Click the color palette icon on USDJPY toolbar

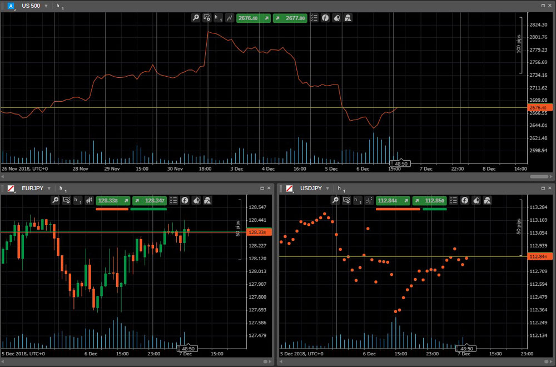[x=476, y=200]
